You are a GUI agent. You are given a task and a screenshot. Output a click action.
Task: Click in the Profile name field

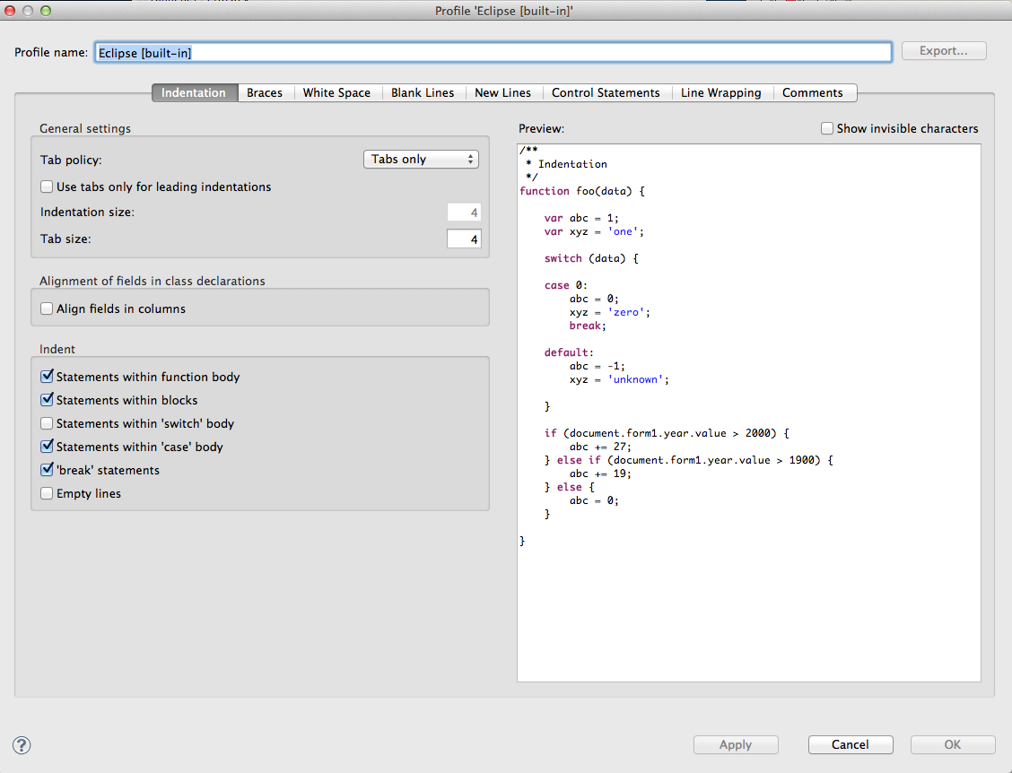click(x=493, y=53)
